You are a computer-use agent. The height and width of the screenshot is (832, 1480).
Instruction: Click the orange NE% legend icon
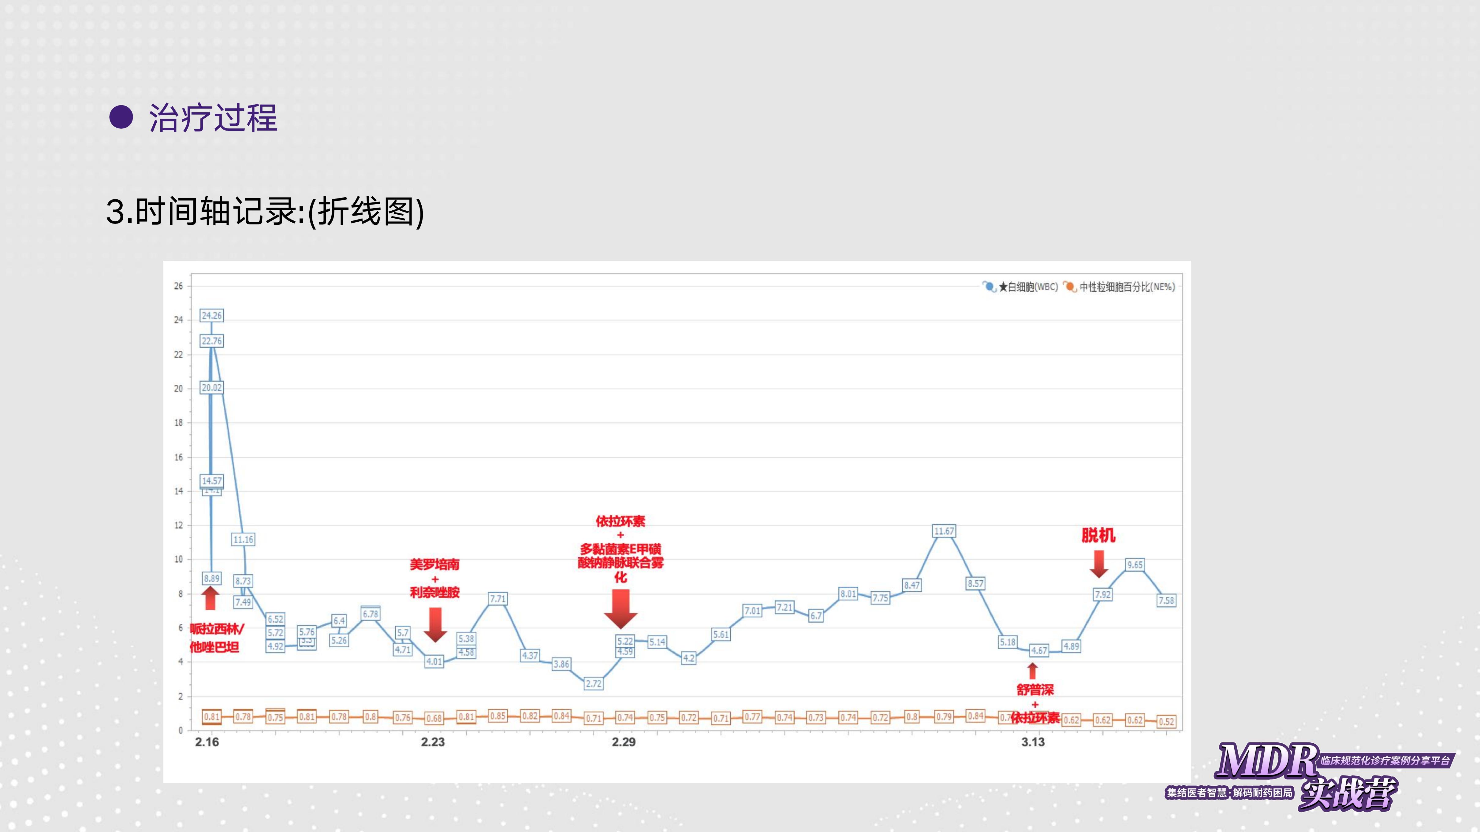[x=1070, y=286]
